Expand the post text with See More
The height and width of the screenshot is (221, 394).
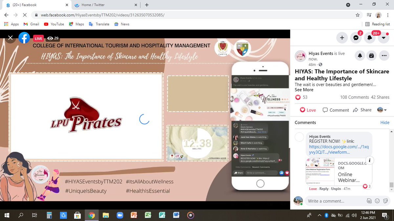(304, 90)
